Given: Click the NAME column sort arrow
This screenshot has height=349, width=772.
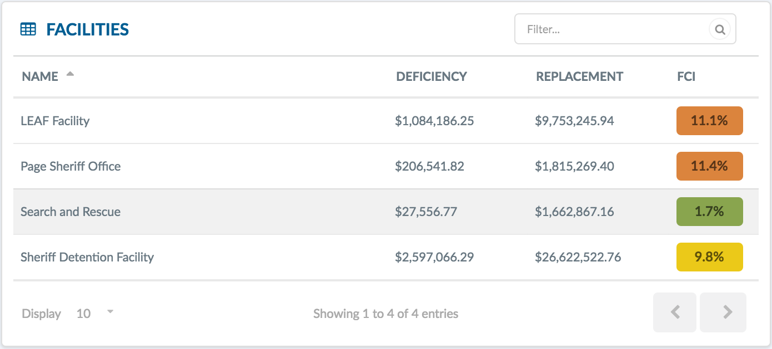Looking at the screenshot, I should (x=70, y=74).
